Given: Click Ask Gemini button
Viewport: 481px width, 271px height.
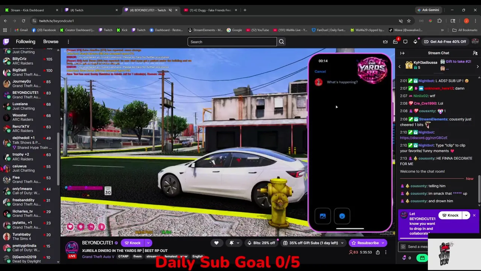Looking at the screenshot, I should pyautogui.click(x=428, y=10).
